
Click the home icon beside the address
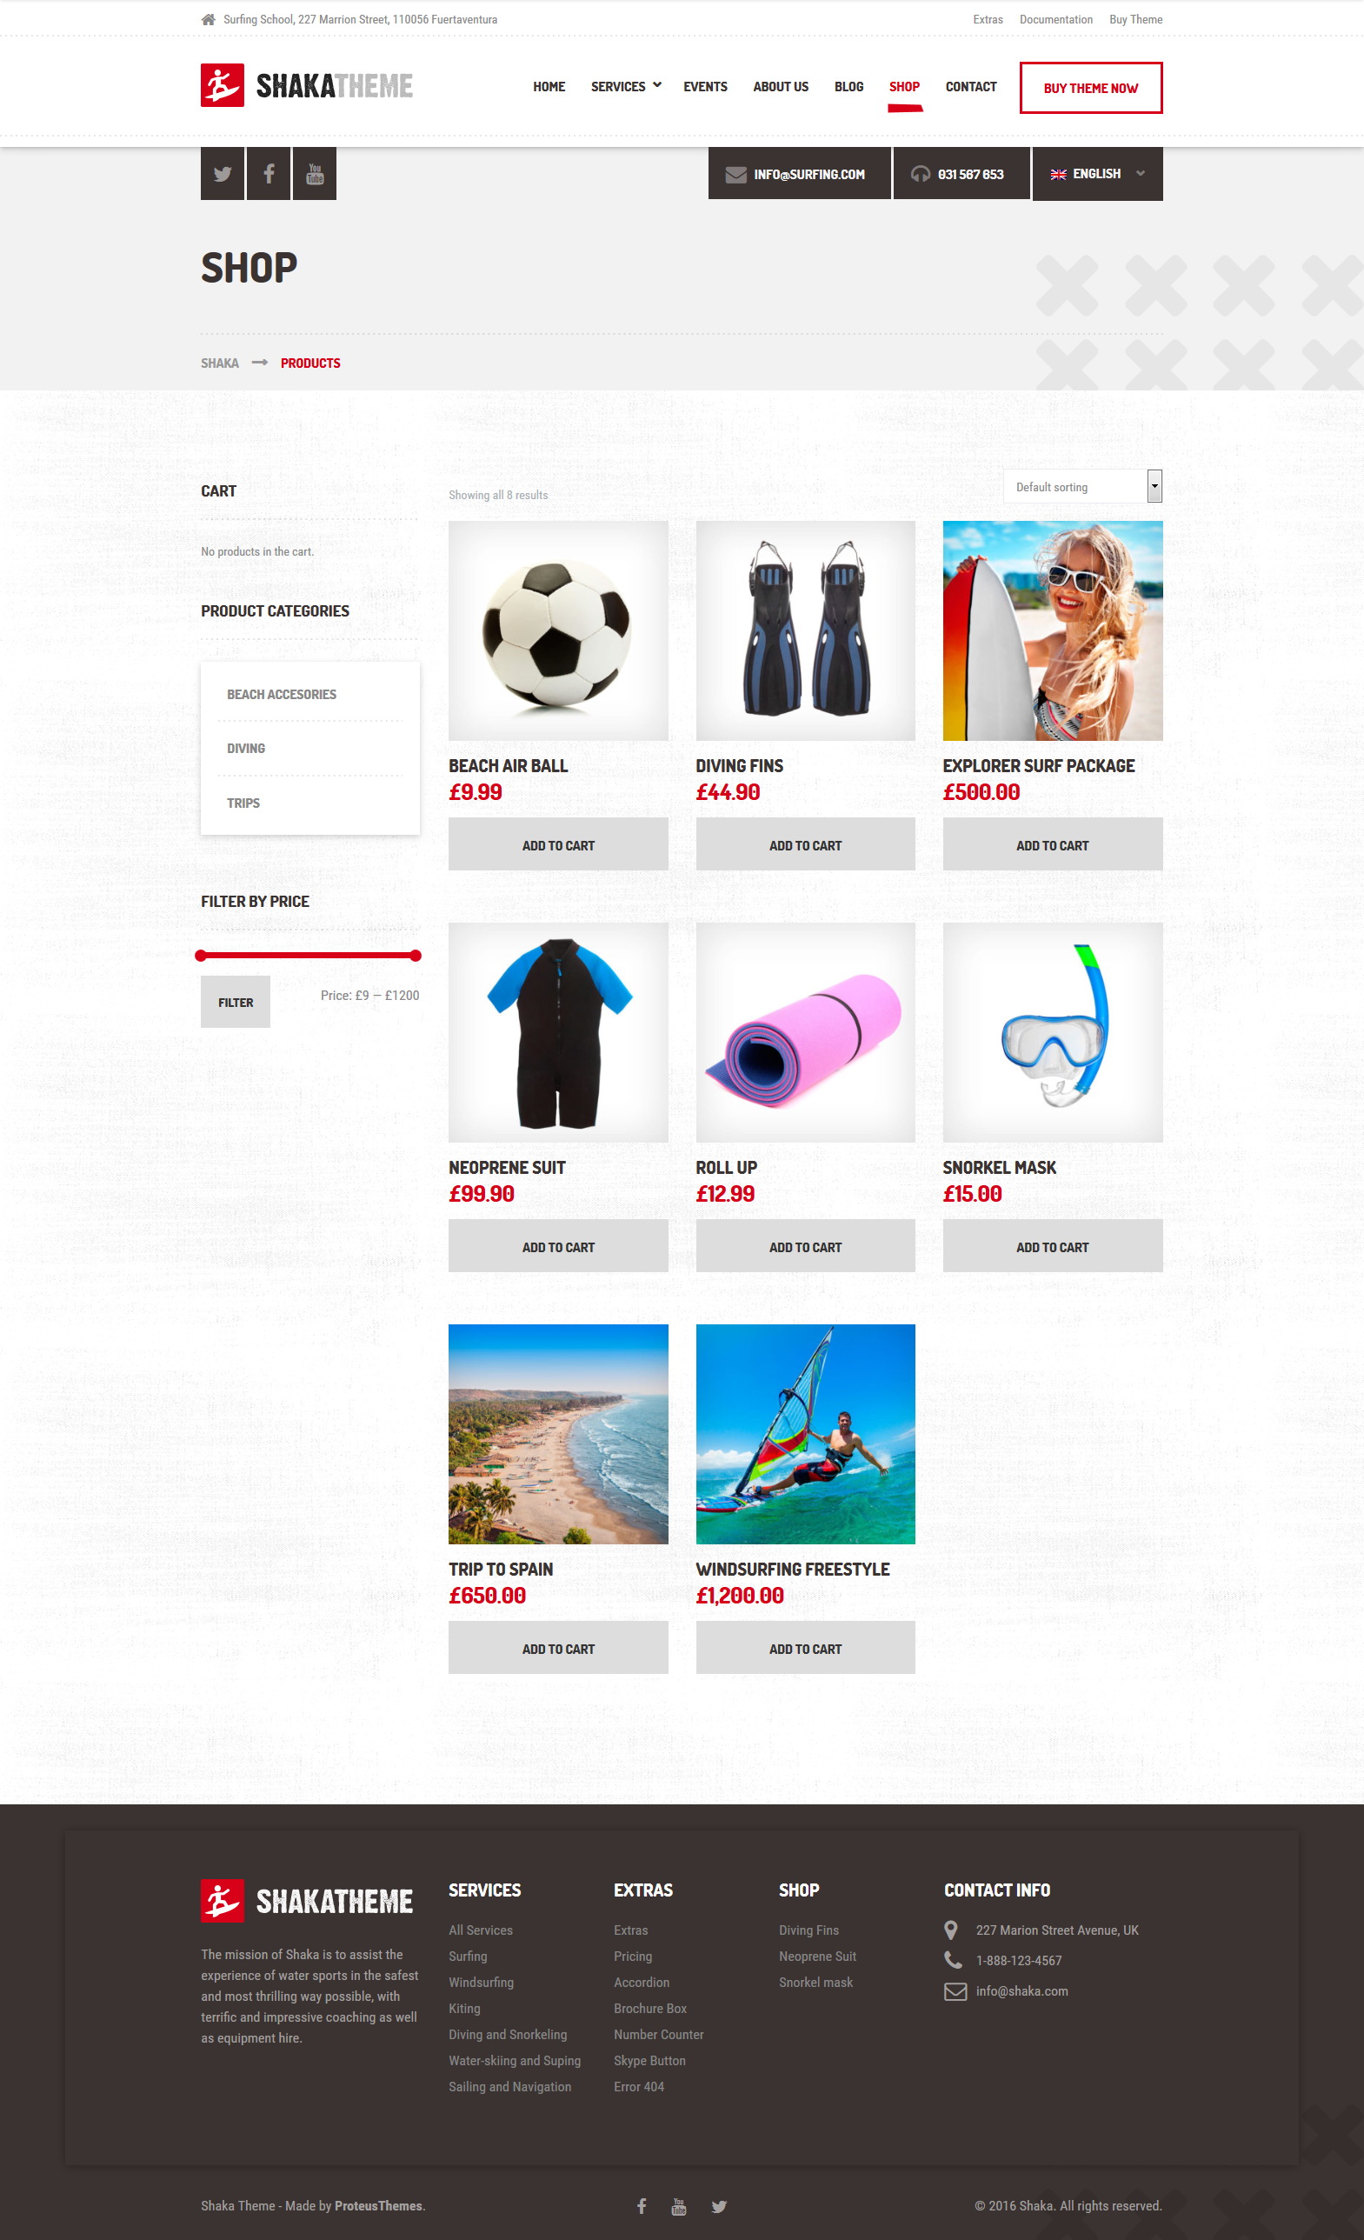coord(208,19)
